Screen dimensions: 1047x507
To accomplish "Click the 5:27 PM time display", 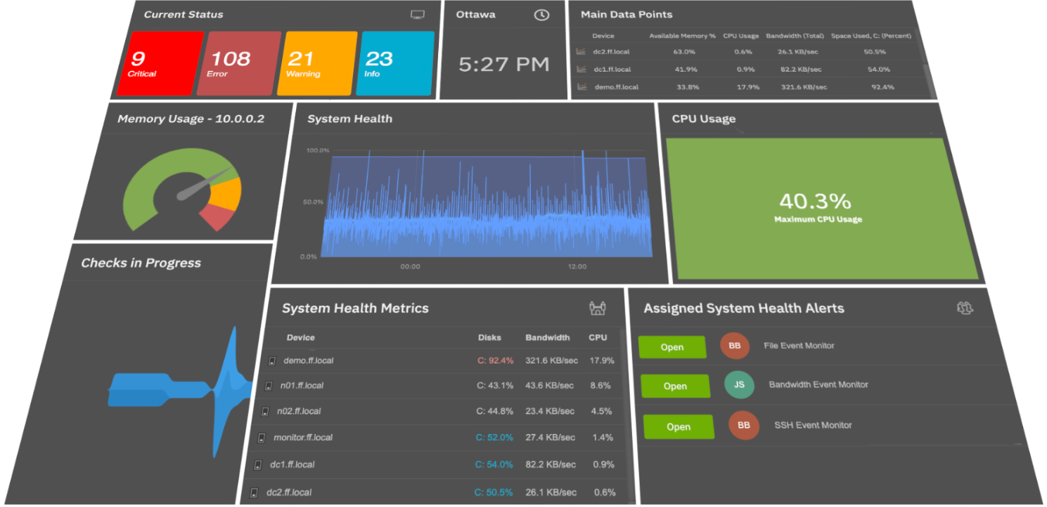I will pos(505,64).
